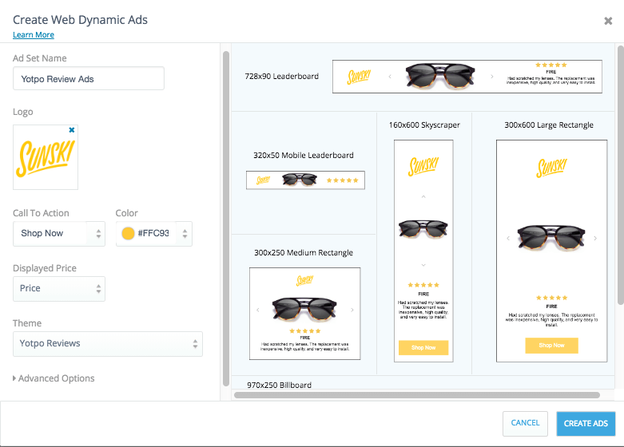This screenshot has width=624, height=447.
Task: Click the left panel vertical scrollbar
Action: [x=226, y=219]
